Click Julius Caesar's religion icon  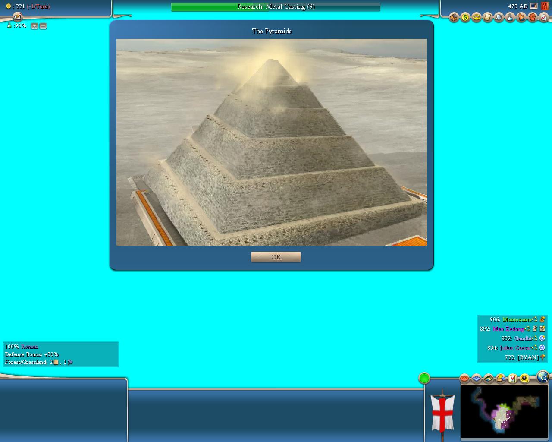(542, 348)
